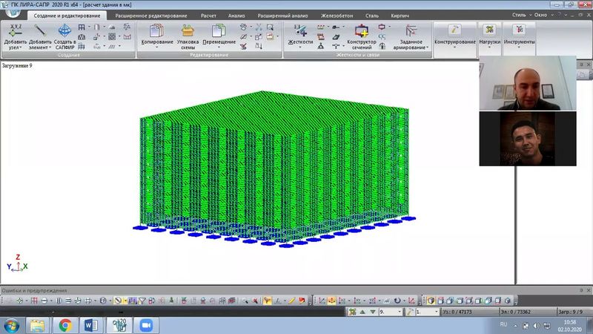Expand the Design (Конструирование) dropdown

(x=454, y=48)
